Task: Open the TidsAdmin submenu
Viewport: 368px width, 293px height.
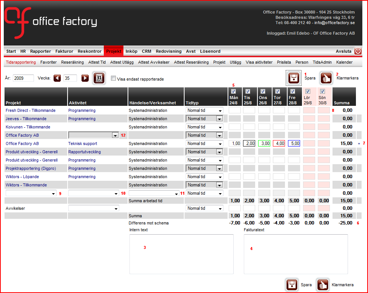Action: (322, 62)
